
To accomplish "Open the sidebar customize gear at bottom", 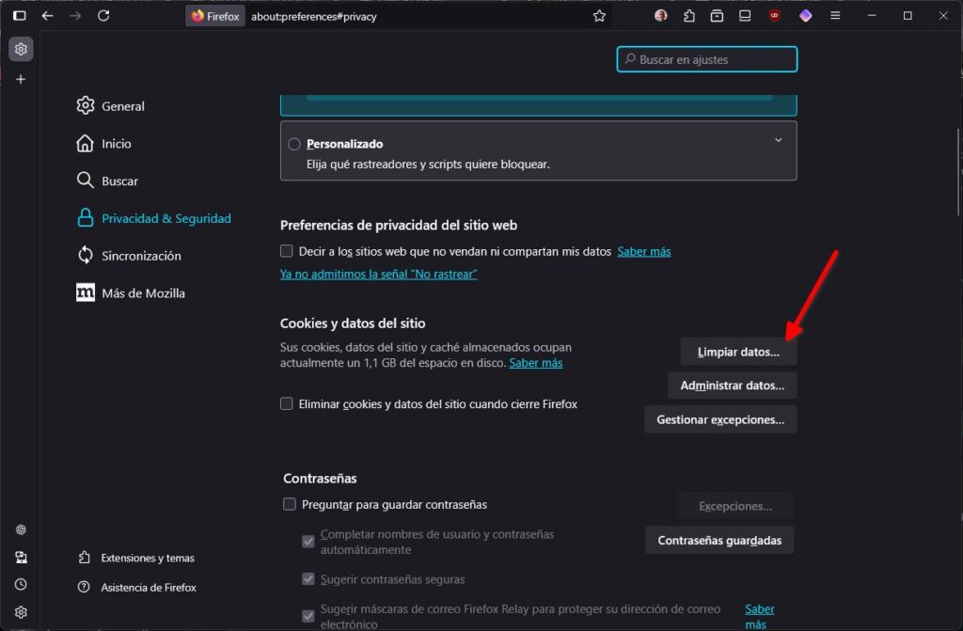I will 21,612.
